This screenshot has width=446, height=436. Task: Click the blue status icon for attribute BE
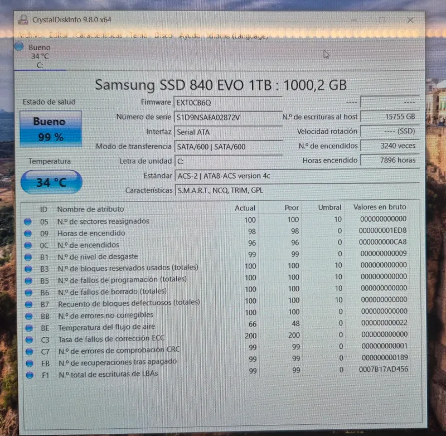pyautogui.click(x=29, y=328)
